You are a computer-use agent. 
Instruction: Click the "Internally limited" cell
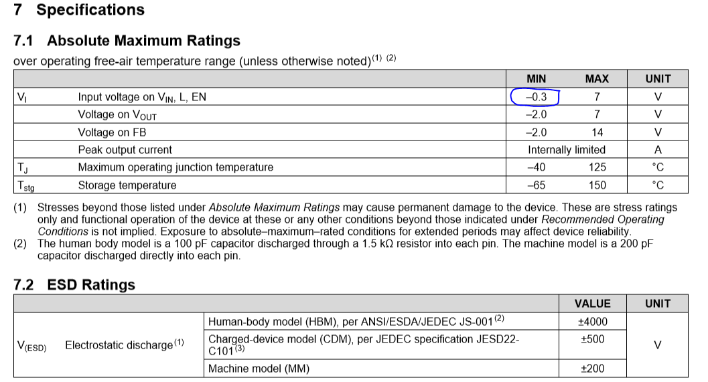click(x=566, y=150)
